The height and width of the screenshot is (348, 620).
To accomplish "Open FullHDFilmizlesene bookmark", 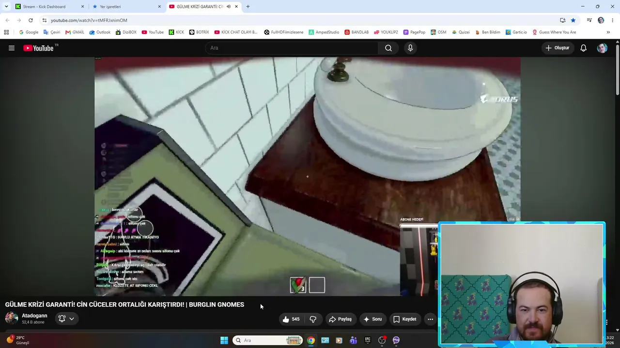I will (284, 32).
